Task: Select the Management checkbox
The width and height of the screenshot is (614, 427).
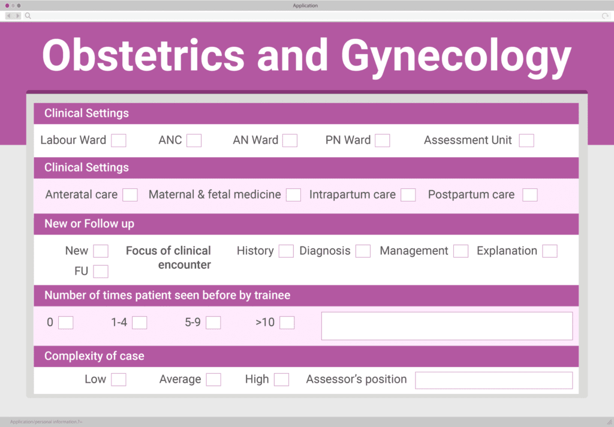Action: pos(460,251)
